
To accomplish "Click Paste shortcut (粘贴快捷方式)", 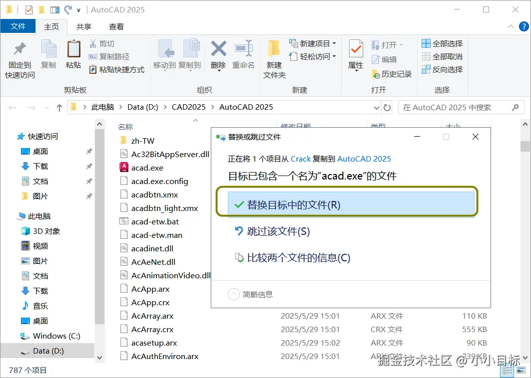I will (x=117, y=70).
